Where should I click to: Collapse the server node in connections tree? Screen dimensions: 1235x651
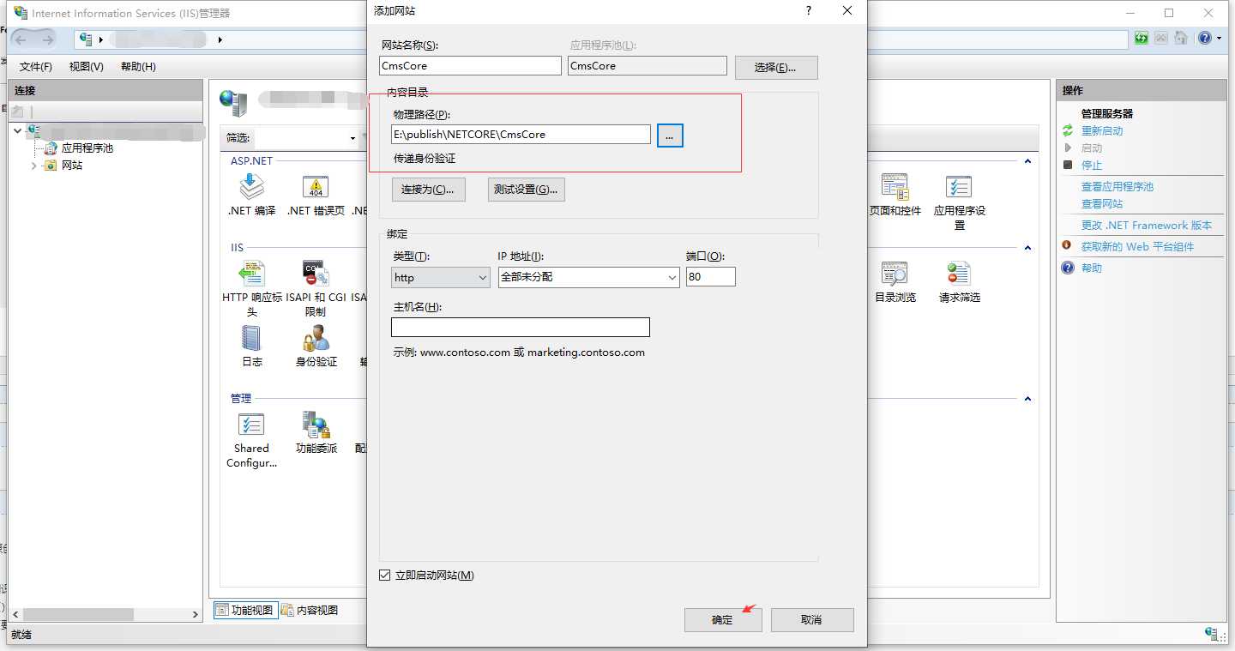pos(18,131)
